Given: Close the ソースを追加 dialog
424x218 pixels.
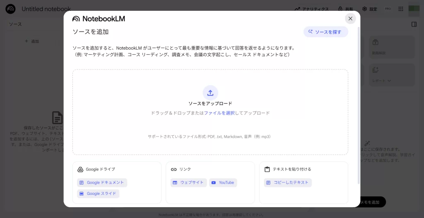Looking at the screenshot, I should (x=350, y=18).
